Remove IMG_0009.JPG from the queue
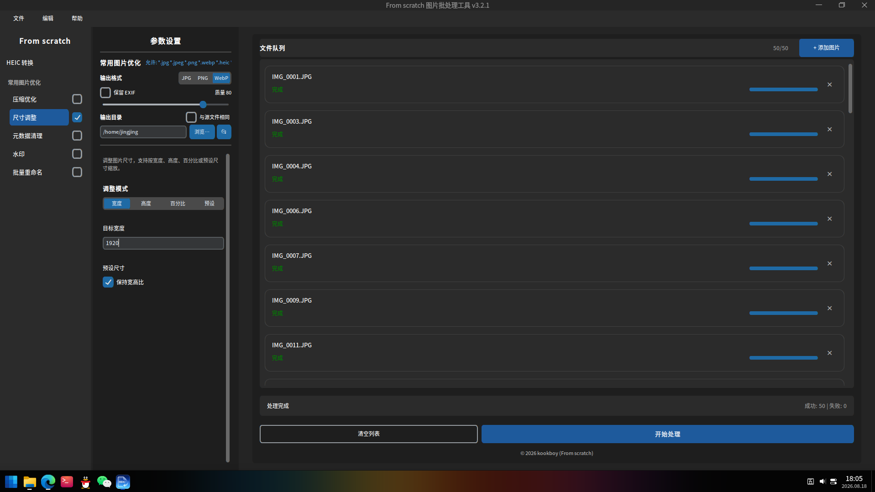 coord(829,309)
